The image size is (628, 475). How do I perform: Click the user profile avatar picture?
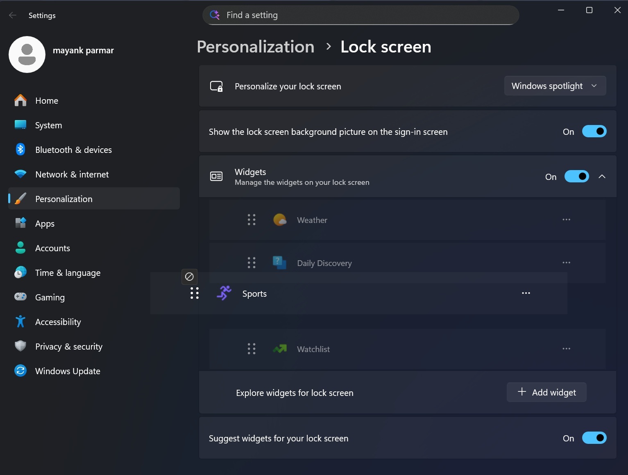point(27,55)
